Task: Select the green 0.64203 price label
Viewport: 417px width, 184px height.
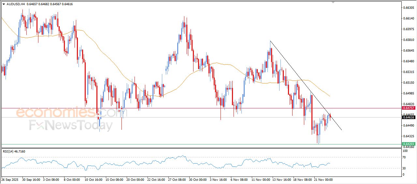Action: (409, 144)
